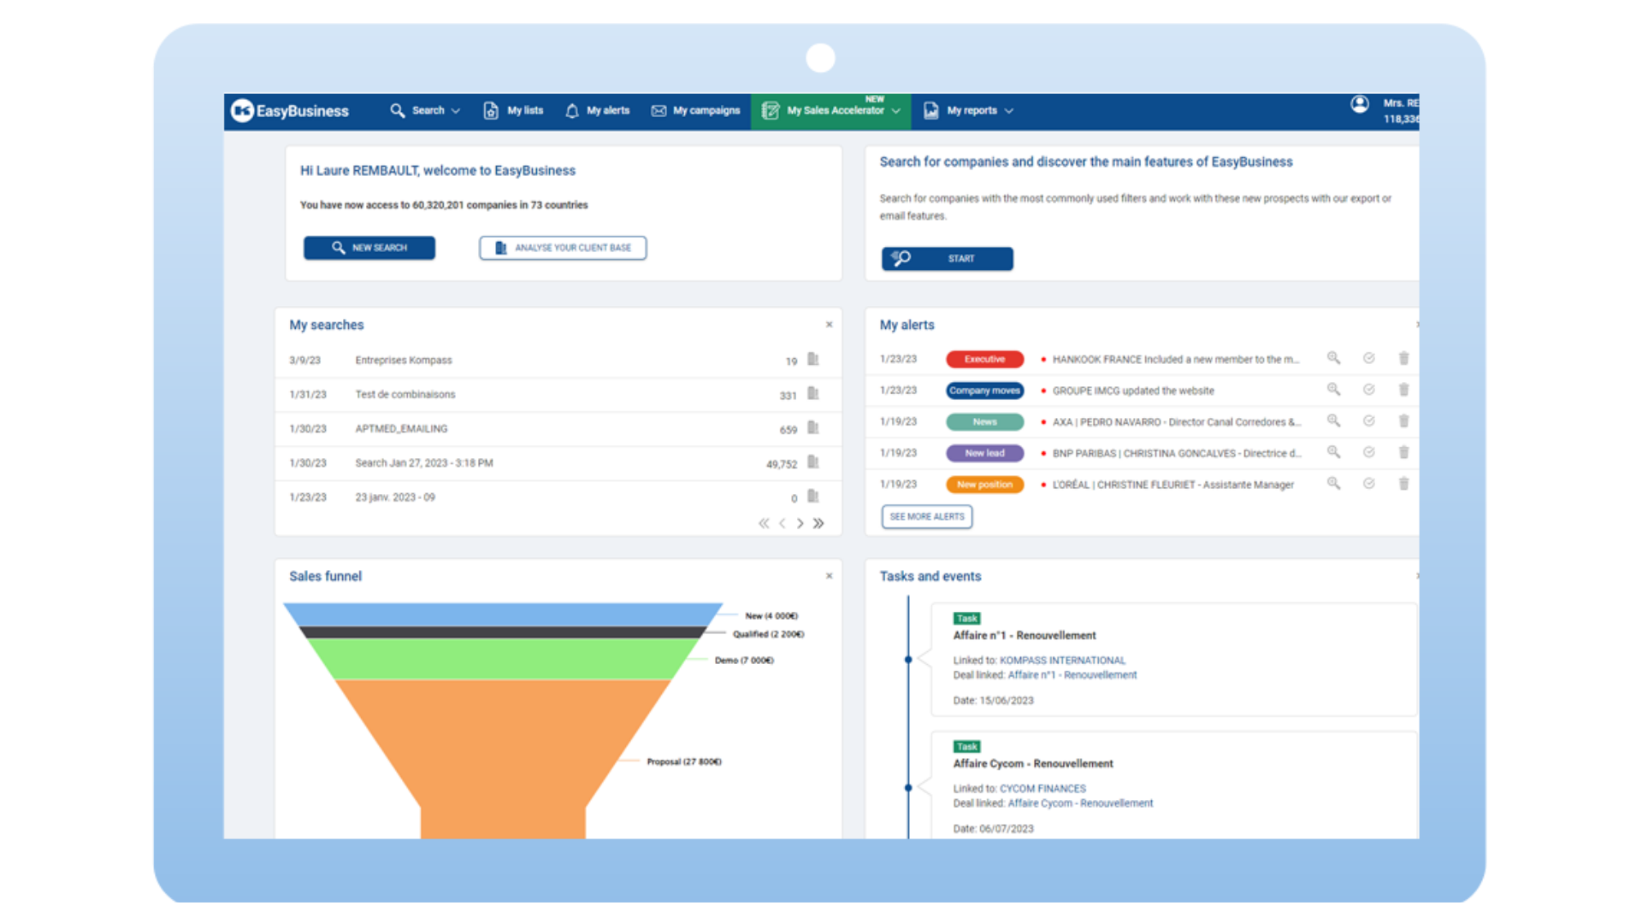Click the red Executive alert tag
The width and height of the screenshot is (1642, 923).
[984, 360]
